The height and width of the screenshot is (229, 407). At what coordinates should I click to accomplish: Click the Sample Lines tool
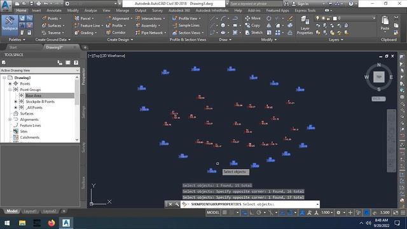(x=186, y=25)
